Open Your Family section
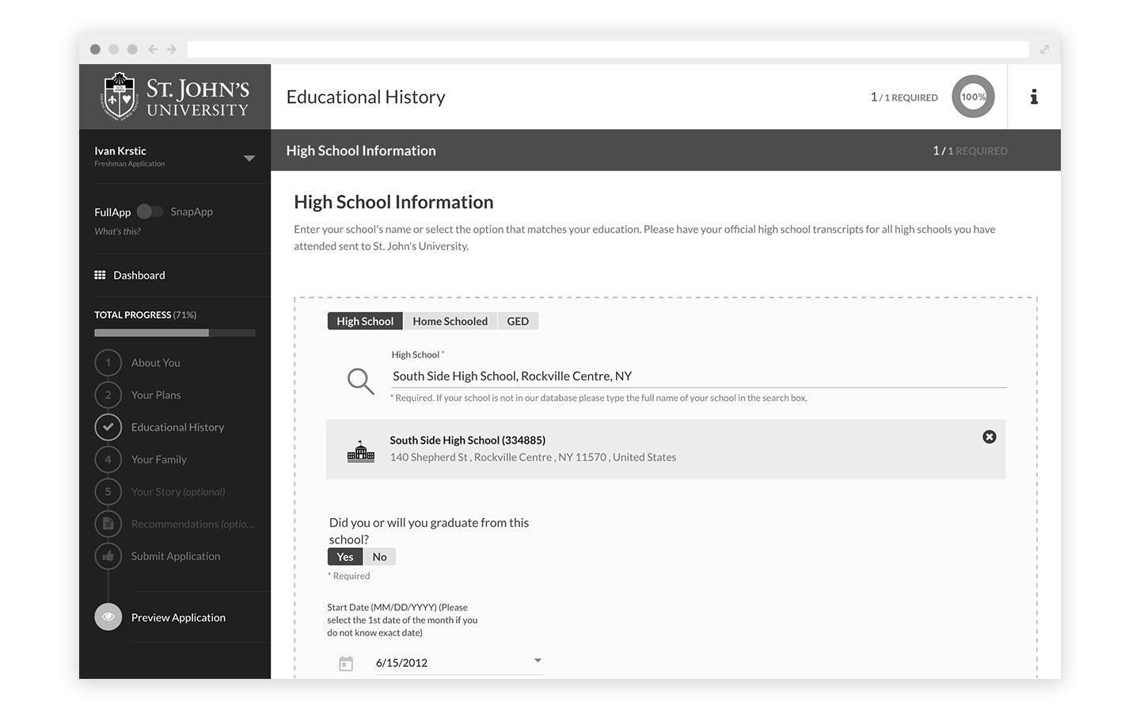The image size is (1140, 713). coord(159,459)
